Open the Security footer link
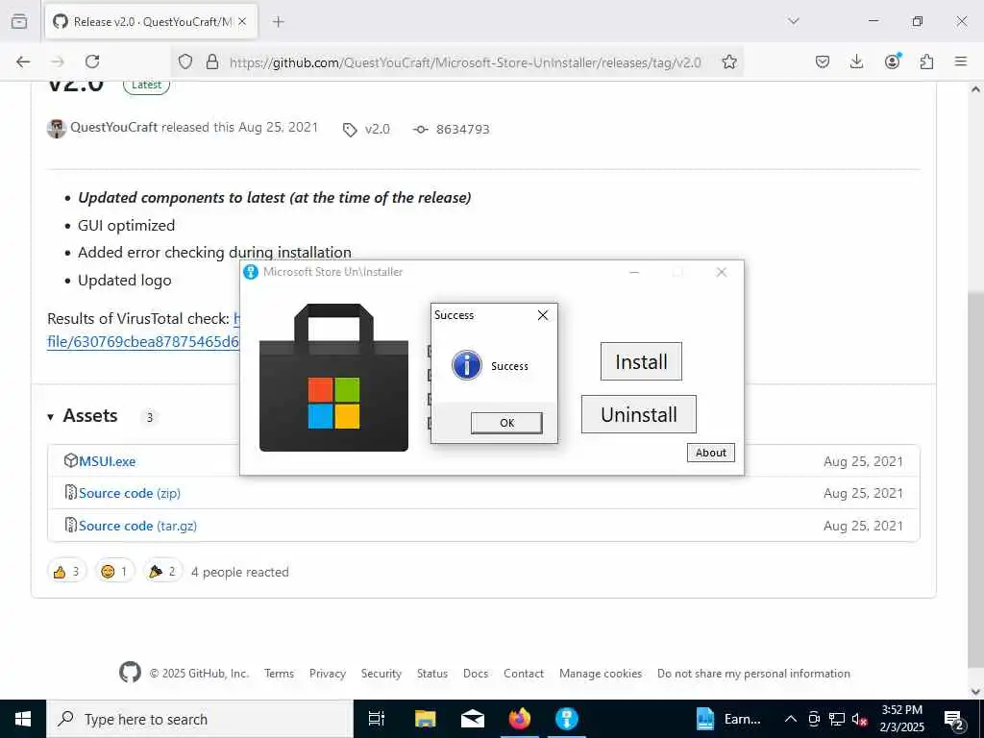 coord(381,674)
